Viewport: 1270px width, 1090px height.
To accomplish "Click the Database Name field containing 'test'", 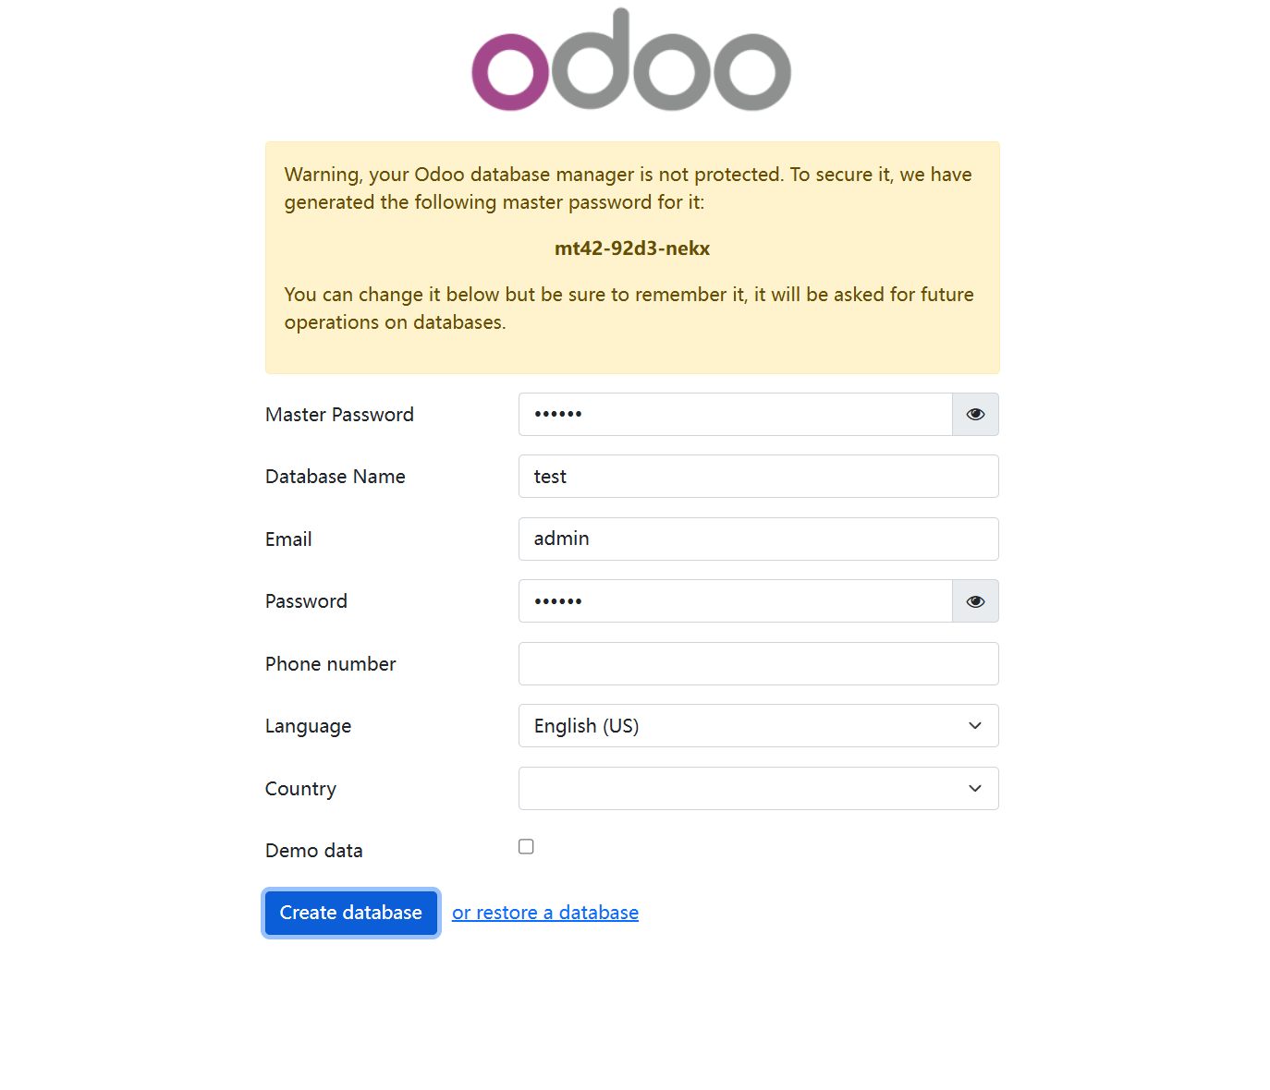I will pyautogui.click(x=758, y=476).
